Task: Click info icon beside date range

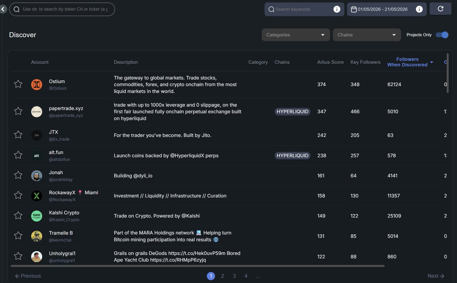Action: click(x=419, y=9)
